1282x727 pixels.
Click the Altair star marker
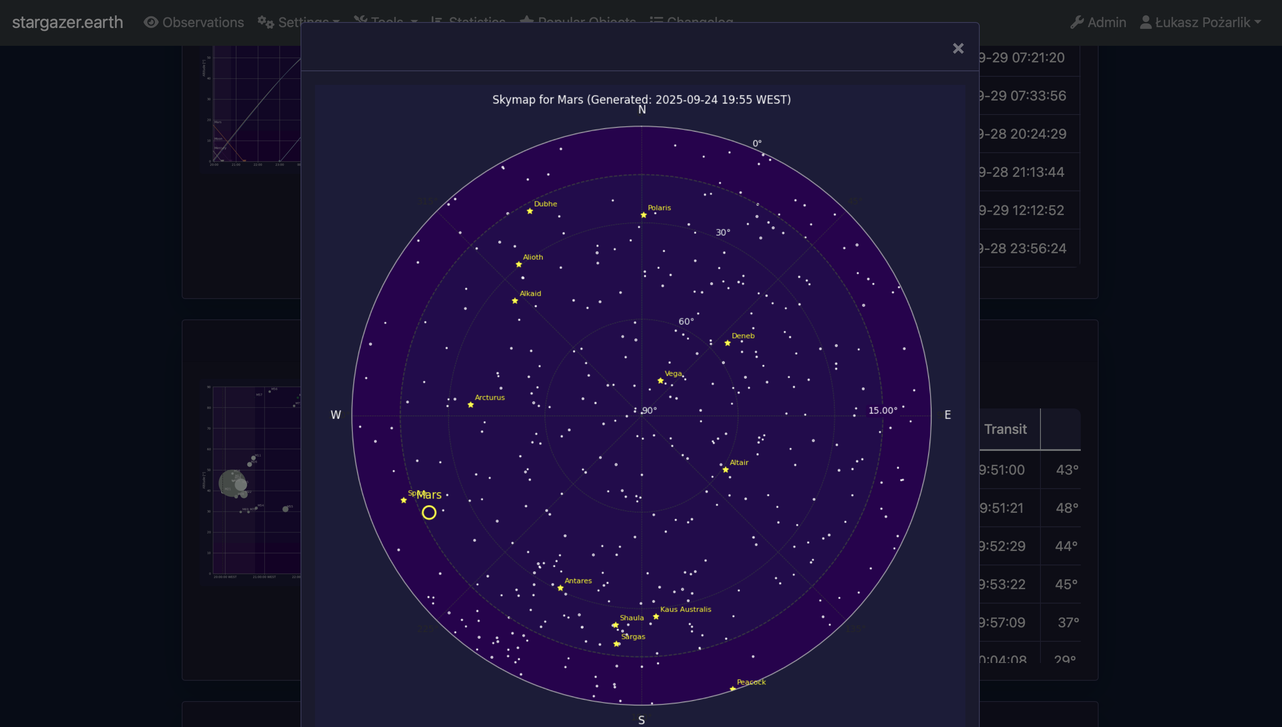pyautogui.click(x=725, y=470)
